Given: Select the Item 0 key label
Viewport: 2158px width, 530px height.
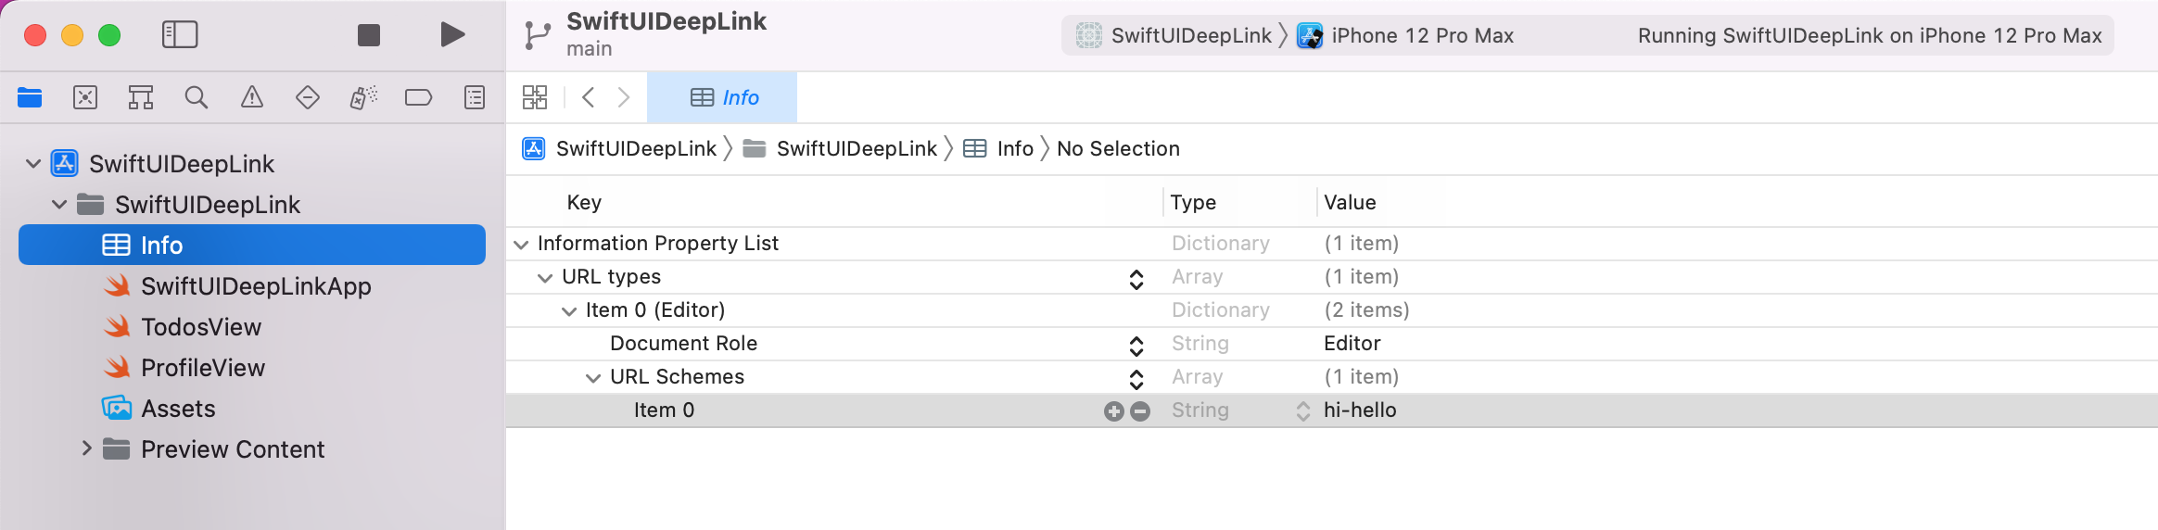Looking at the screenshot, I should coord(665,410).
